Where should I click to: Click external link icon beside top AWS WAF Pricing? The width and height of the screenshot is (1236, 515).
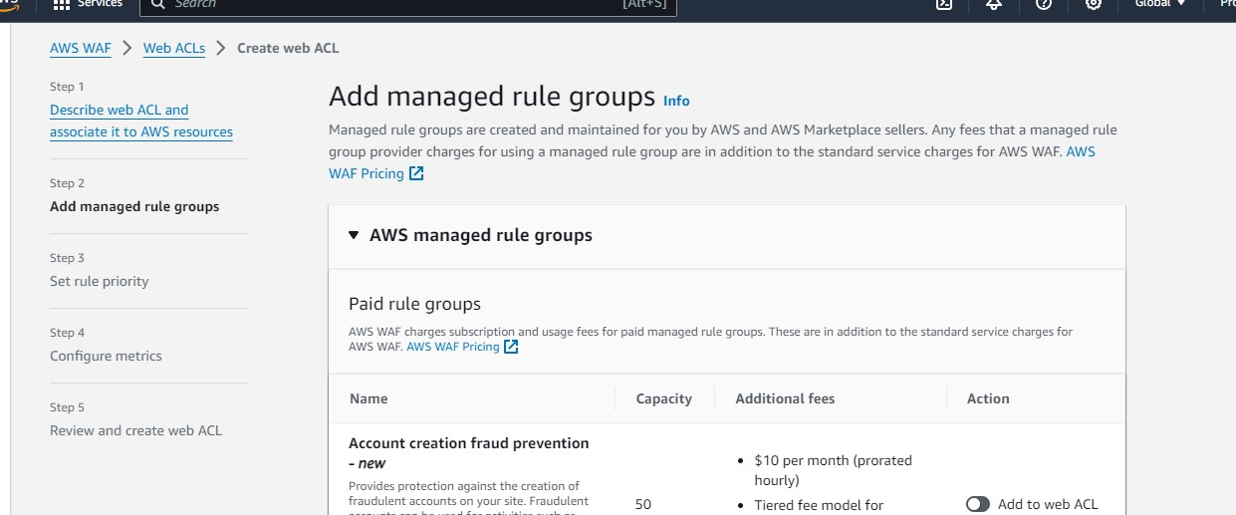tap(416, 173)
